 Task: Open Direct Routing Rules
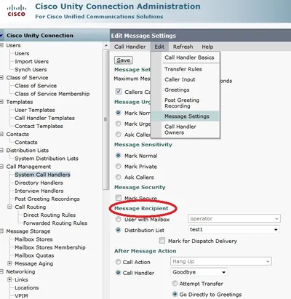pos(49,215)
